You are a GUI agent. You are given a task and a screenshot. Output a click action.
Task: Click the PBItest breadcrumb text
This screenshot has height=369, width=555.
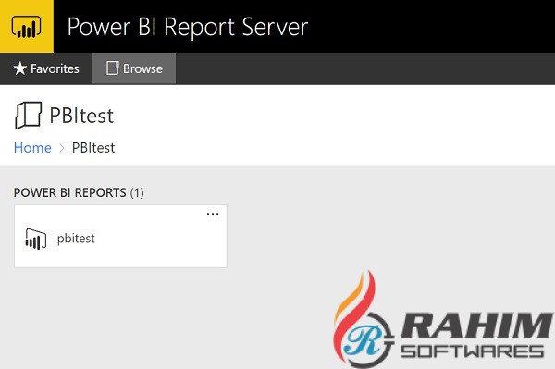(93, 148)
